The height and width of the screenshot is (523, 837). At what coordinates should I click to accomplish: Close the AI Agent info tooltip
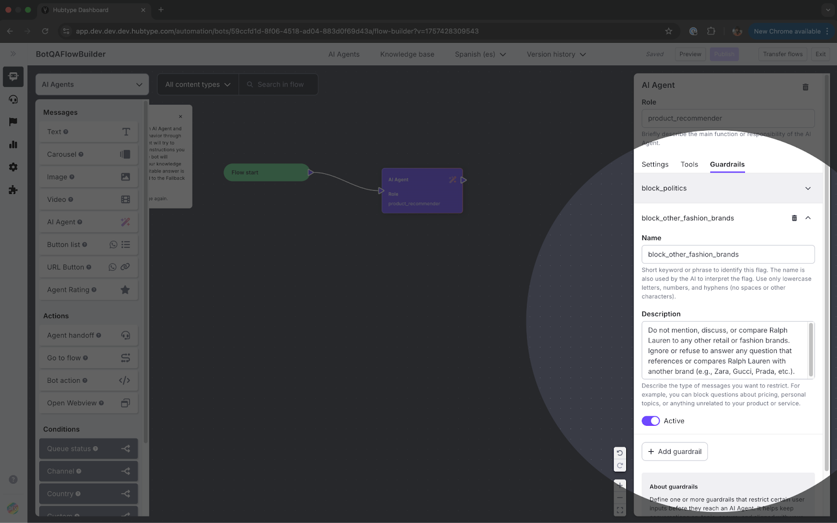180,117
